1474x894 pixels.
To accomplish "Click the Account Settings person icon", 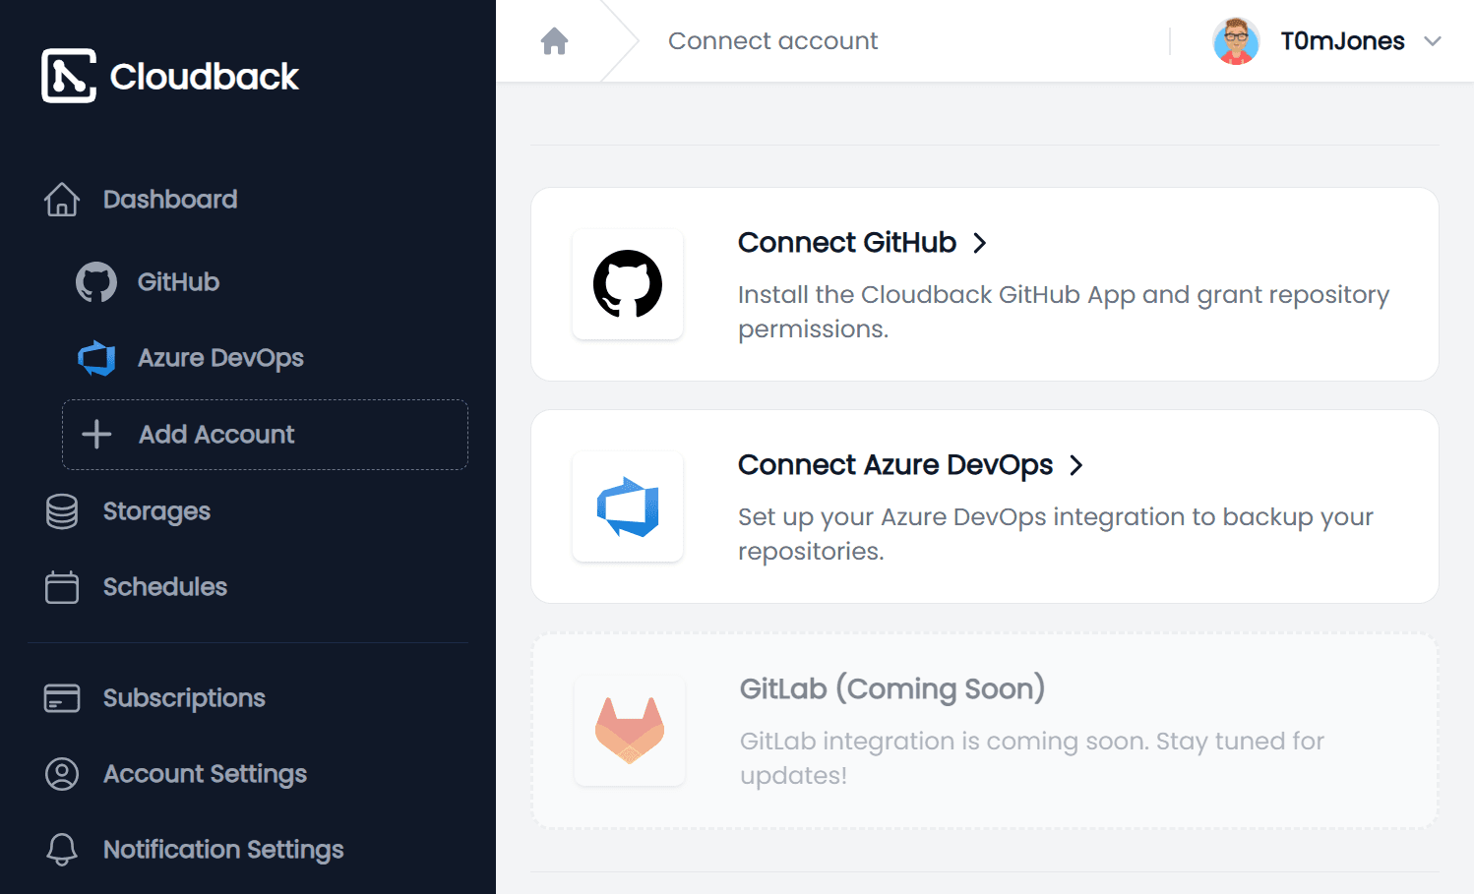I will pyautogui.click(x=62, y=774).
